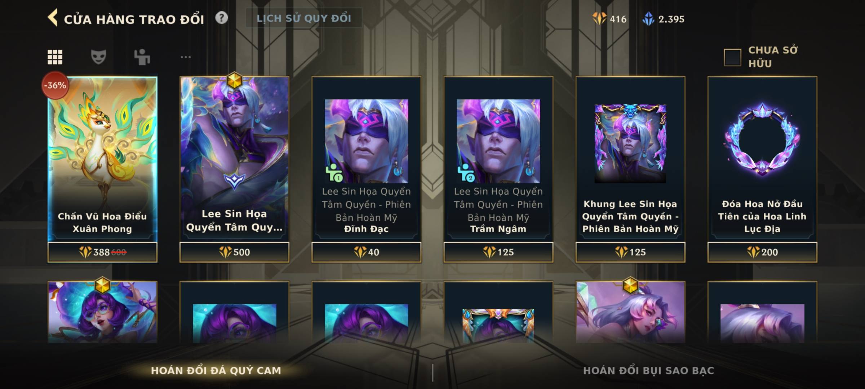Switch to Hoán Đổi Đá Quý Cam tab
865x389 pixels.
tap(216, 371)
